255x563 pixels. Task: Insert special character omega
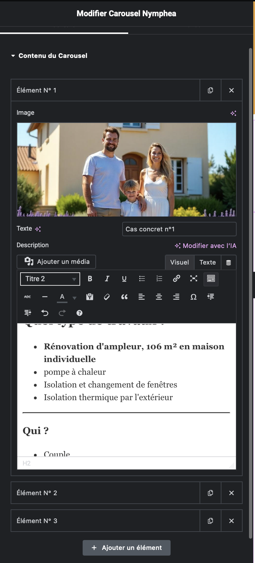pyautogui.click(x=194, y=297)
